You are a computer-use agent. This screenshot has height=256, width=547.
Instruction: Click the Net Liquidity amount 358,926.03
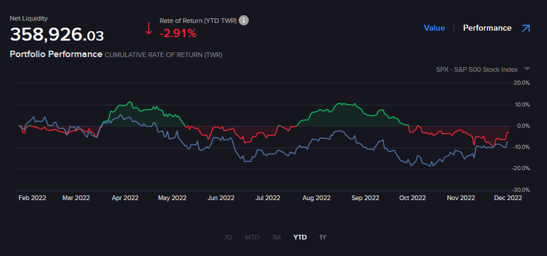click(57, 35)
